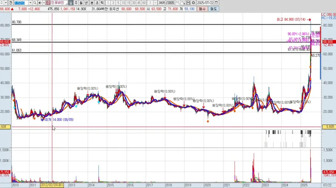Select the monthly (월) chart period

pos(81,3)
